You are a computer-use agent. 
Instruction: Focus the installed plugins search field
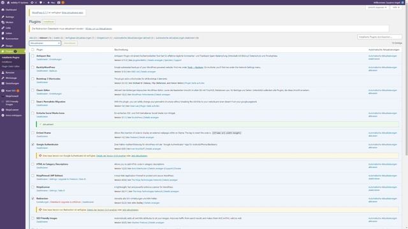[x=379, y=37]
